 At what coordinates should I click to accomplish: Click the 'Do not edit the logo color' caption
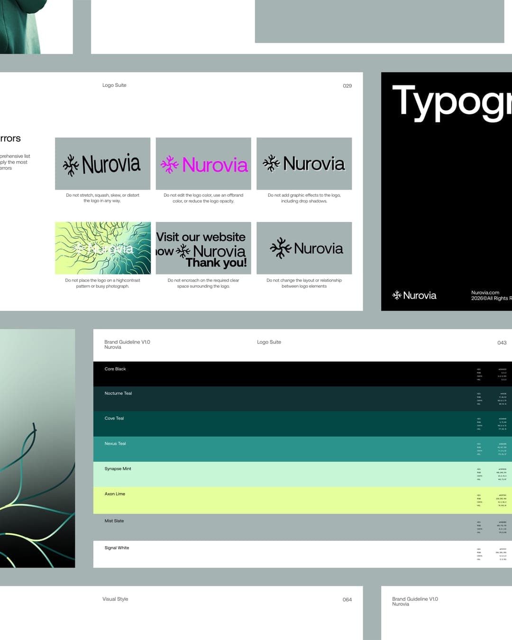pyautogui.click(x=203, y=198)
